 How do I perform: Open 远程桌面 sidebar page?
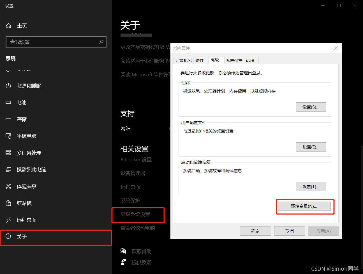tap(56, 220)
